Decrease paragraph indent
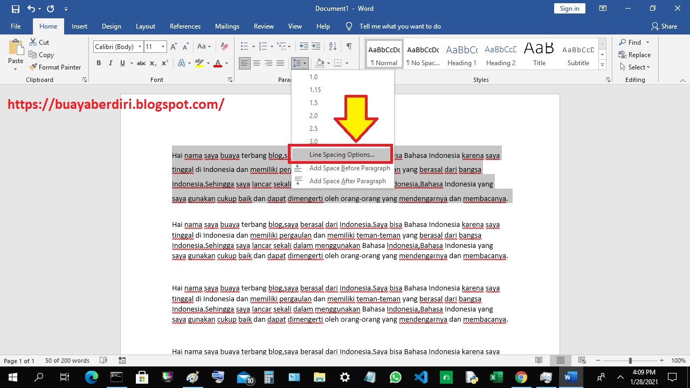690x388 pixels. [304, 47]
